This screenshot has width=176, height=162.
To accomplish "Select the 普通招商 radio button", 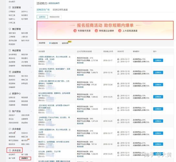I will [50, 43].
